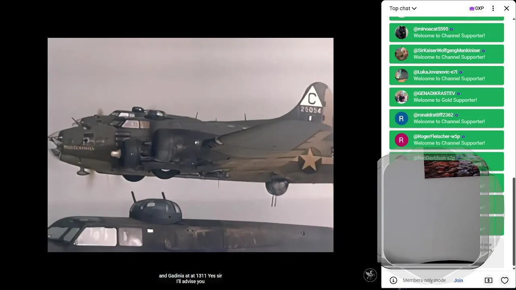Click the member badge beside @GENADIKRASTEV
The width and height of the screenshot is (516, 290).
click(458, 93)
